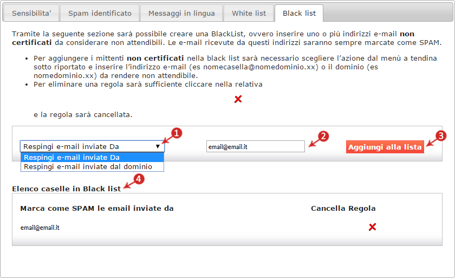The image size is (455, 278).
Task: Click 'Elenco caselle in Black list' heading
Action: 67,189
